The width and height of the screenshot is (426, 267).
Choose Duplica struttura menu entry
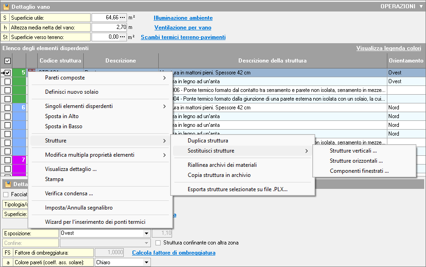(207, 141)
